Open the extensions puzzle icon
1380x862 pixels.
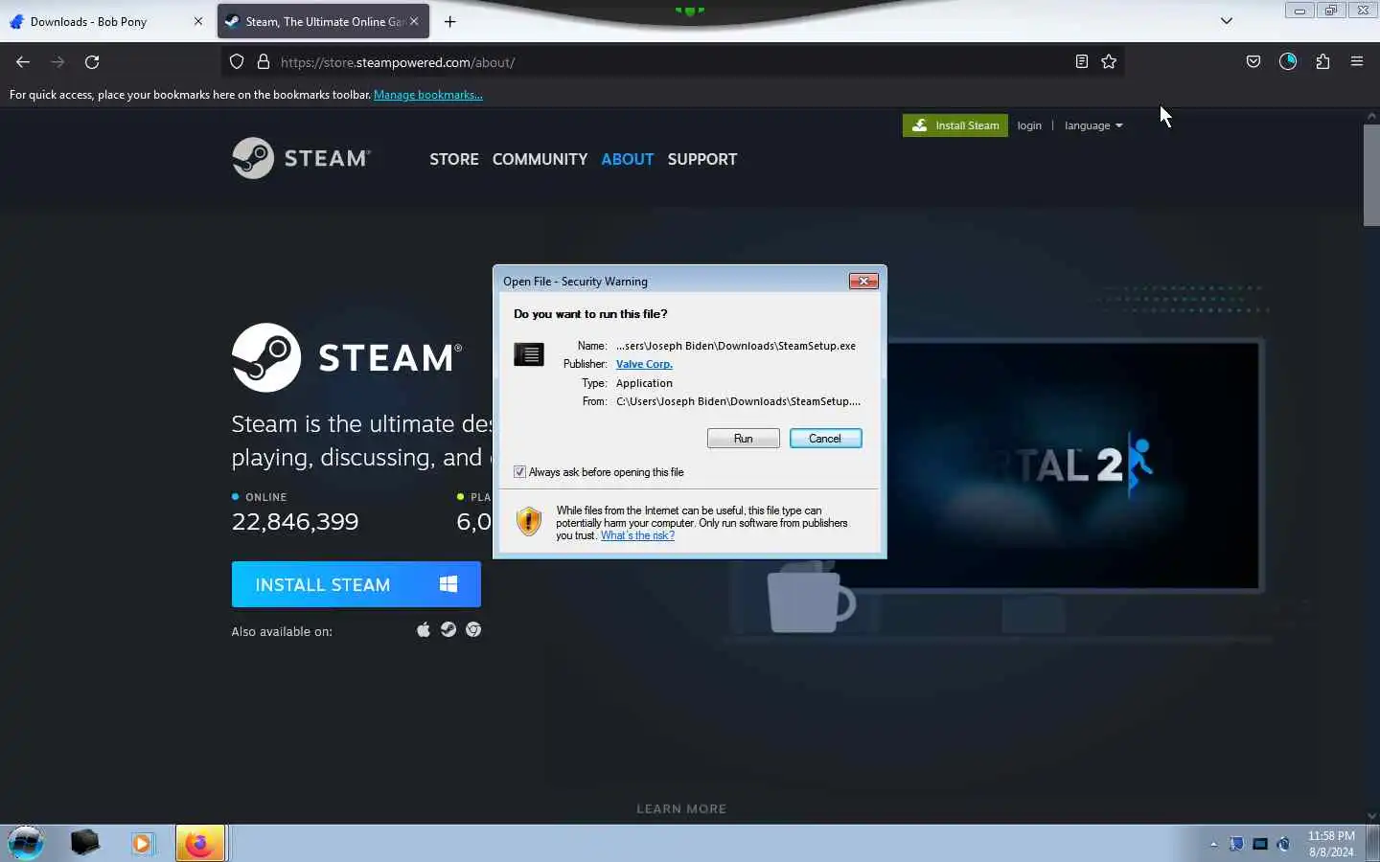[1322, 62]
